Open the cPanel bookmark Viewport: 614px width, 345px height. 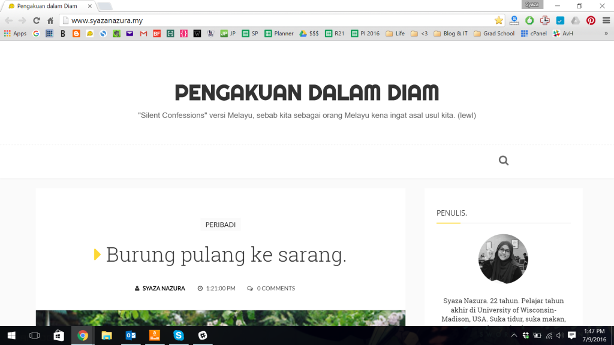pyautogui.click(x=533, y=34)
